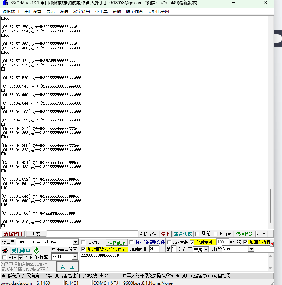The height and width of the screenshot is (285, 282).
Task: Collapse panel with the minus button
Action: point(270,234)
